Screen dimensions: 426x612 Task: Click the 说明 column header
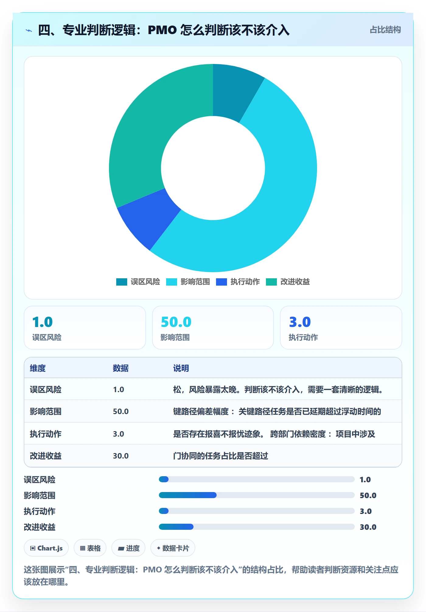coord(181,368)
